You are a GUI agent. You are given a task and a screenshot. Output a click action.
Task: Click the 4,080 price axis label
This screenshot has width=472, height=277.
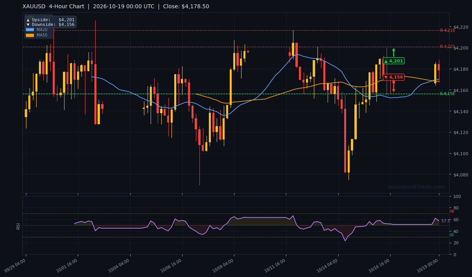[461, 175]
